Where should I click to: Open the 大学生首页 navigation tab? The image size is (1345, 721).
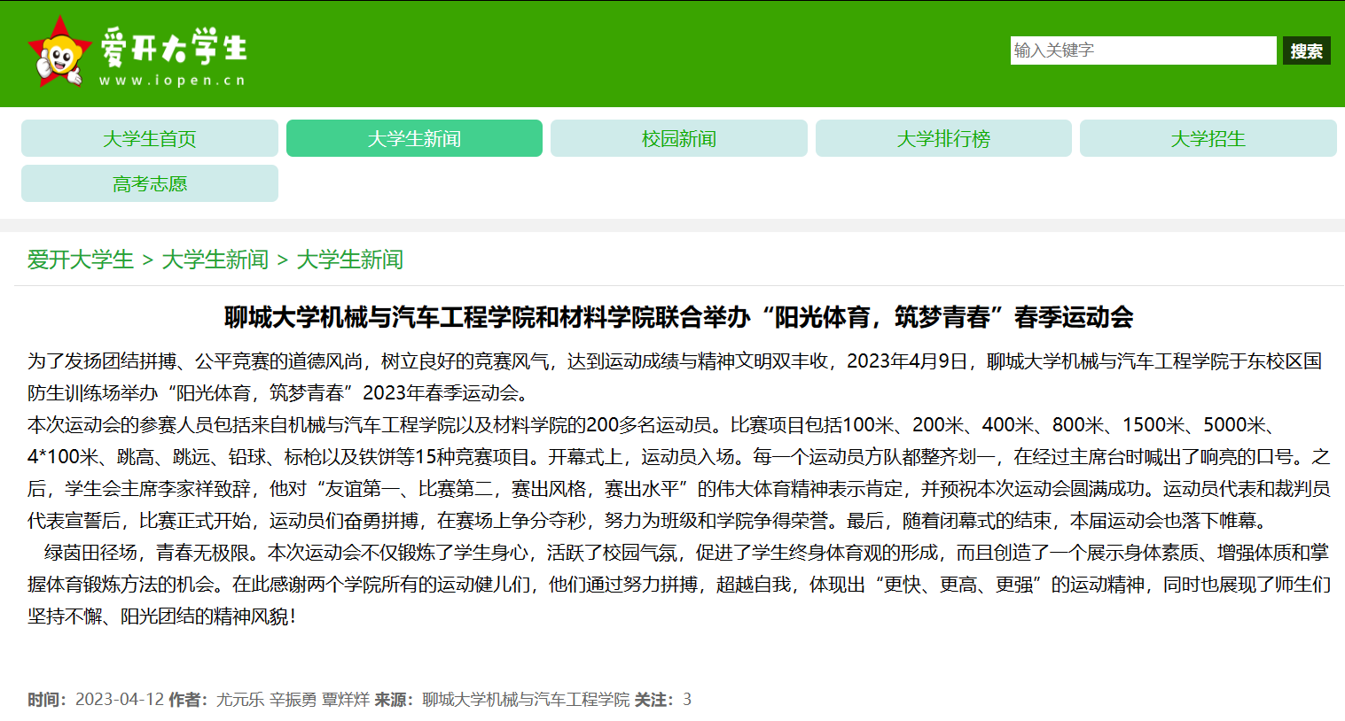[150, 139]
